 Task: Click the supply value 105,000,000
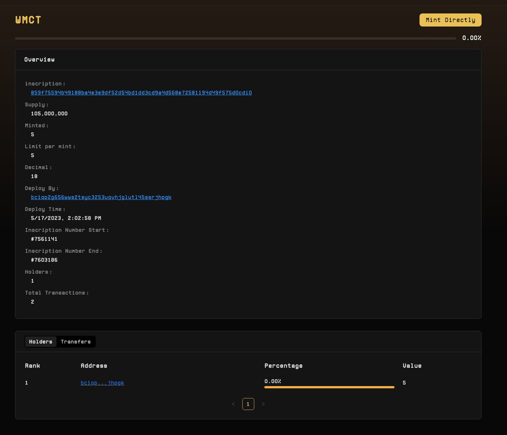click(49, 114)
